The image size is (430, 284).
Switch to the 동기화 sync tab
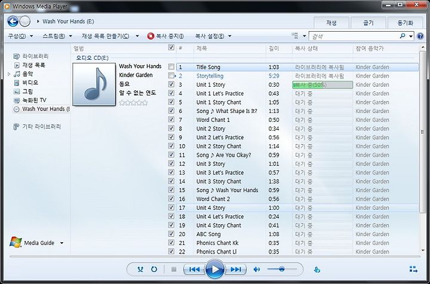click(405, 23)
